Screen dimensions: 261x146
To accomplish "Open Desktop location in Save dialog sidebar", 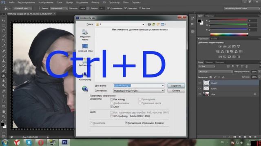I will (85, 48).
